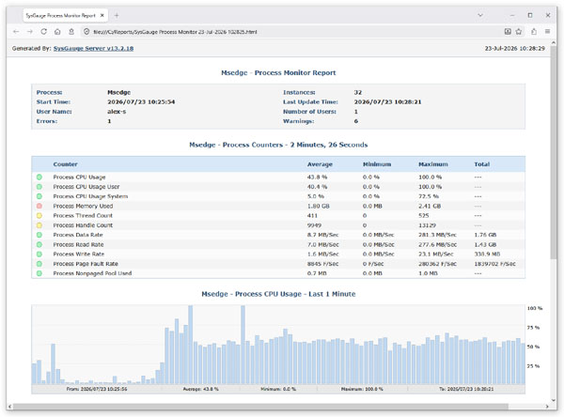Open the browser hamburger menu
This screenshot has height=417, width=564.
pyautogui.click(x=547, y=32)
